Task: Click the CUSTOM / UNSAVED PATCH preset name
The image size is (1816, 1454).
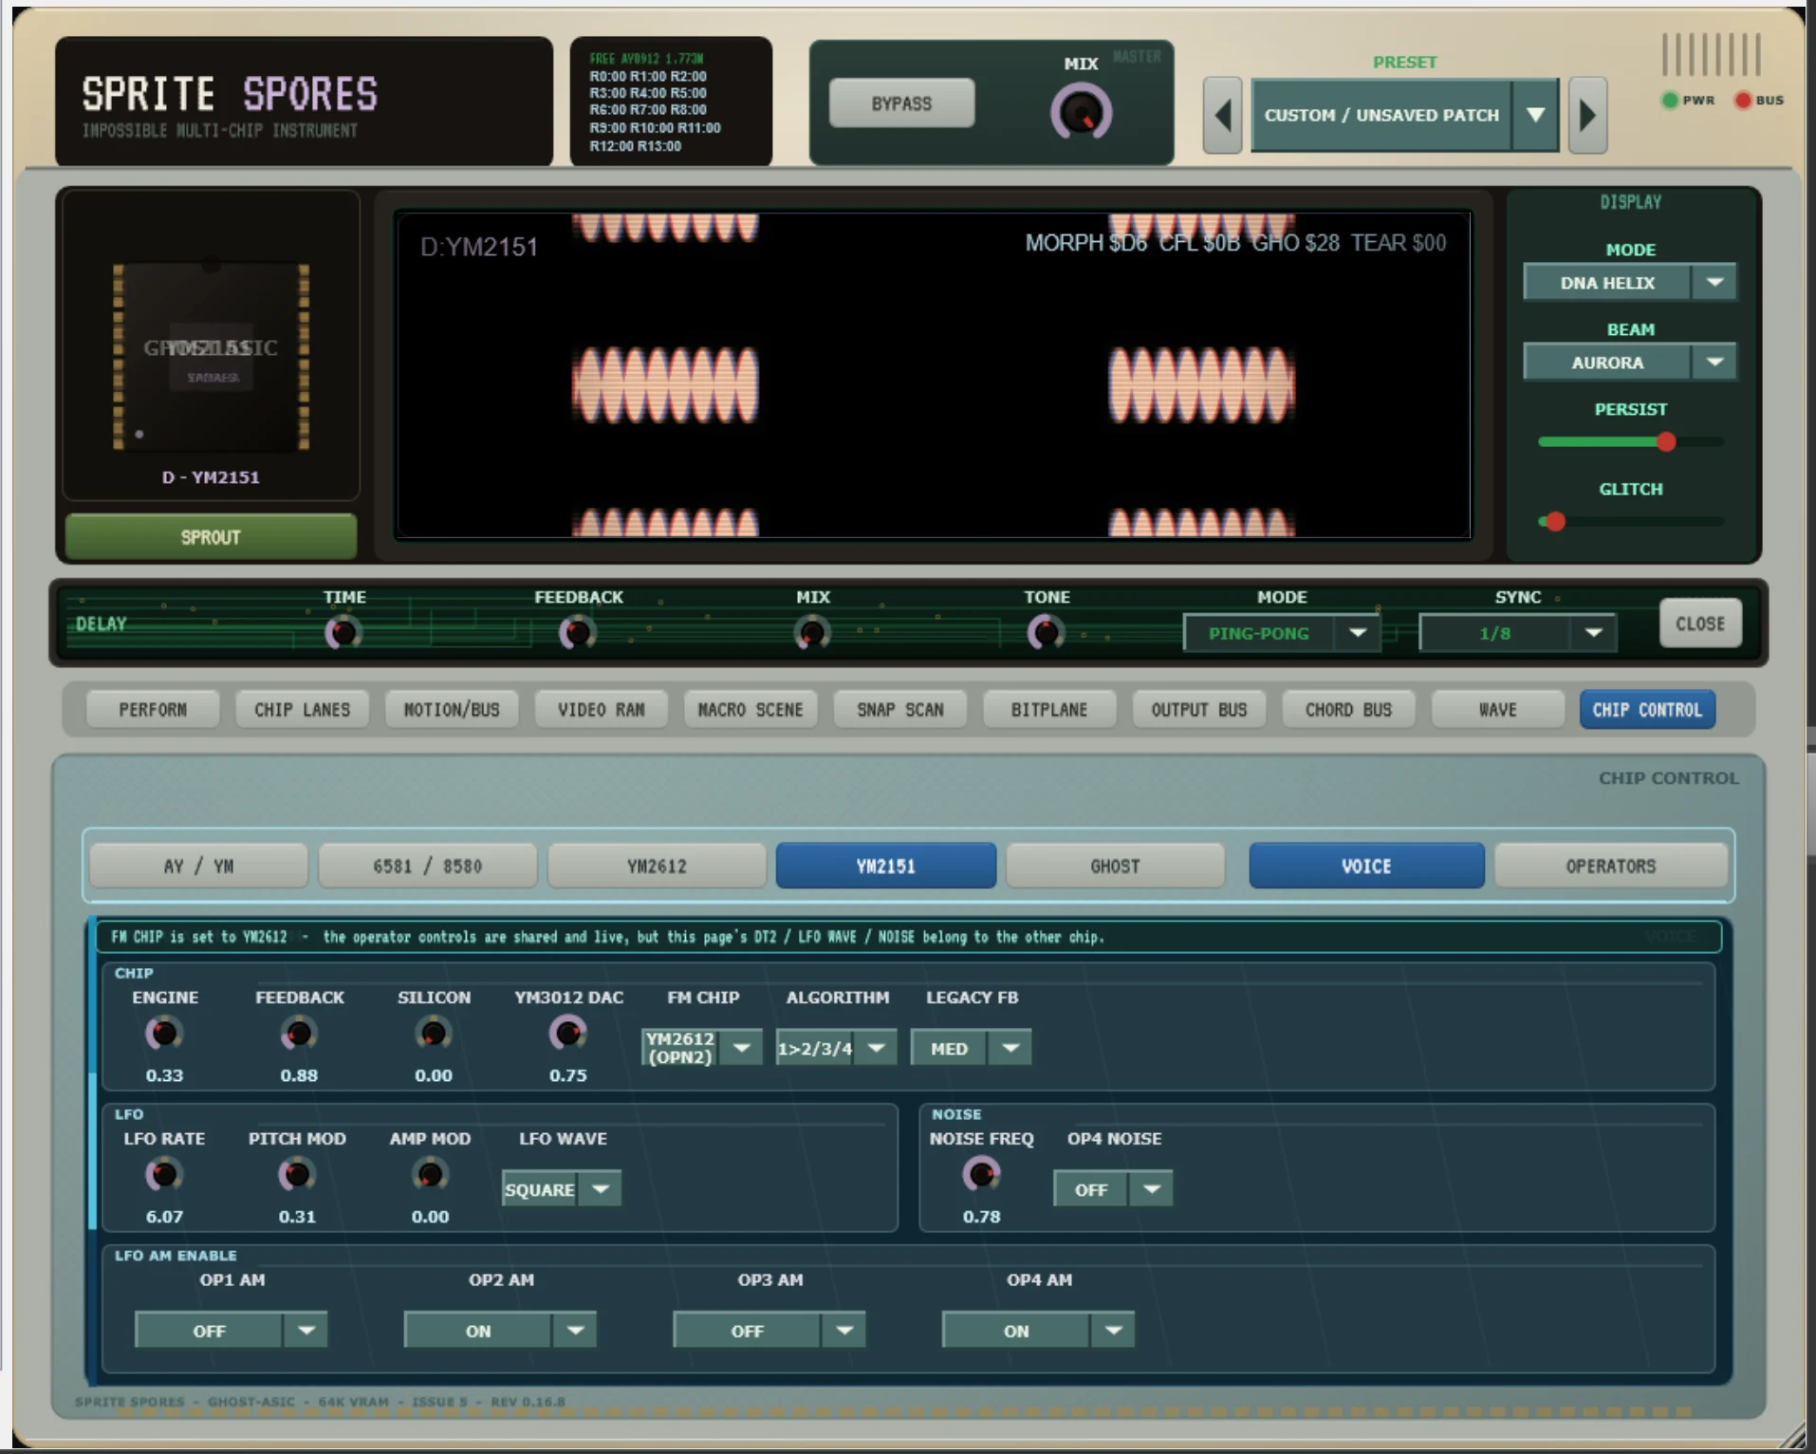Action: (x=1381, y=115)
